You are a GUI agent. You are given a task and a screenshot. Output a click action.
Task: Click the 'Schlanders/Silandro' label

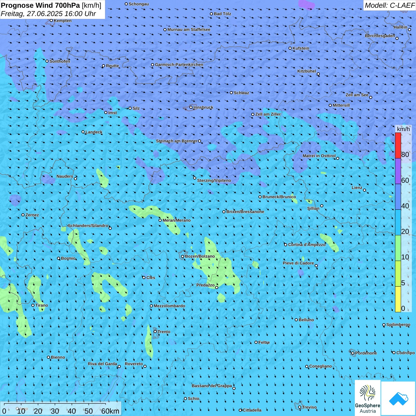point(88,226)
